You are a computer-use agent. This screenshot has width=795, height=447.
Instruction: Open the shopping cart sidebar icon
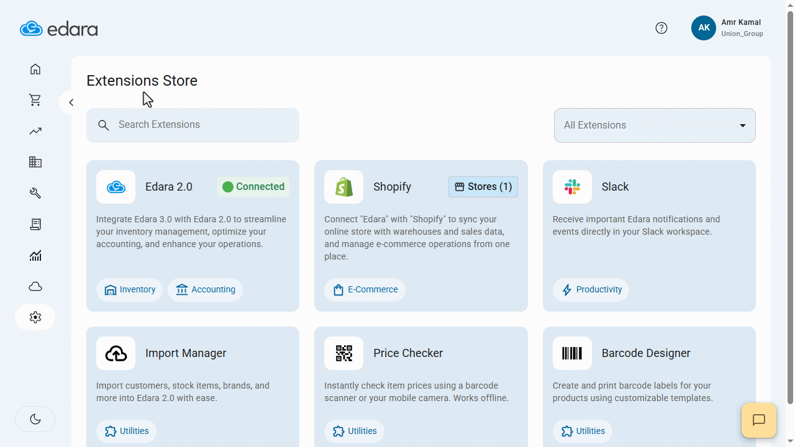point(35,100)
